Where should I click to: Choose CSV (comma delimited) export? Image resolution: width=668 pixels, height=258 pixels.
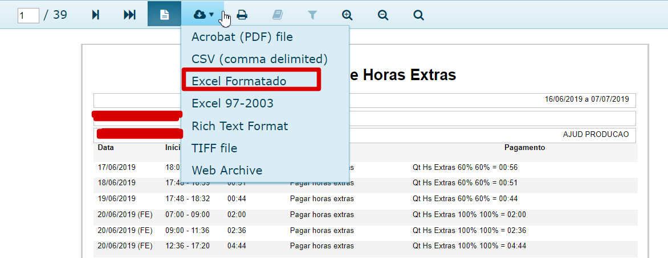[x=259, y=59]
